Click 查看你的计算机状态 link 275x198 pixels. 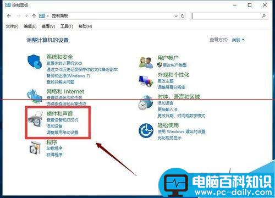click(64, 63)
